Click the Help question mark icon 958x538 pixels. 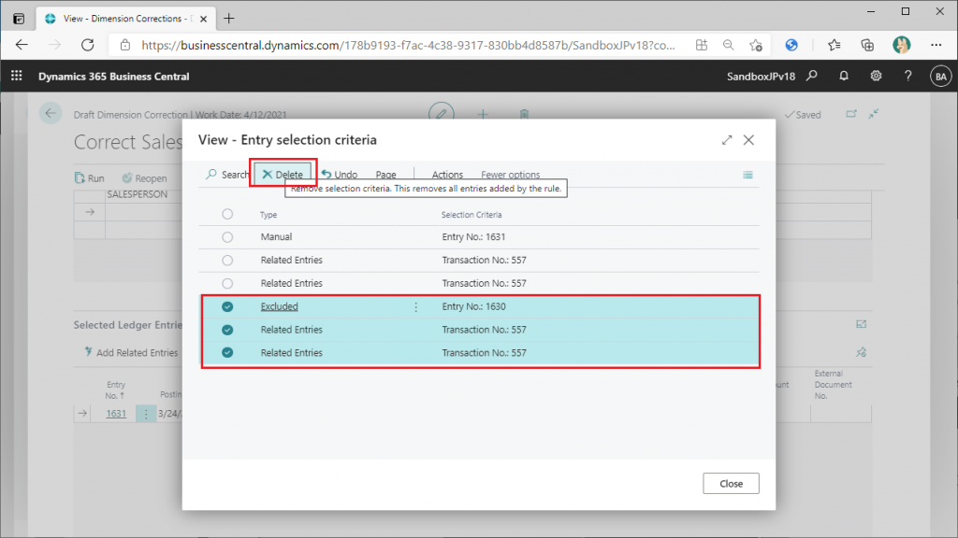(907, 77)
